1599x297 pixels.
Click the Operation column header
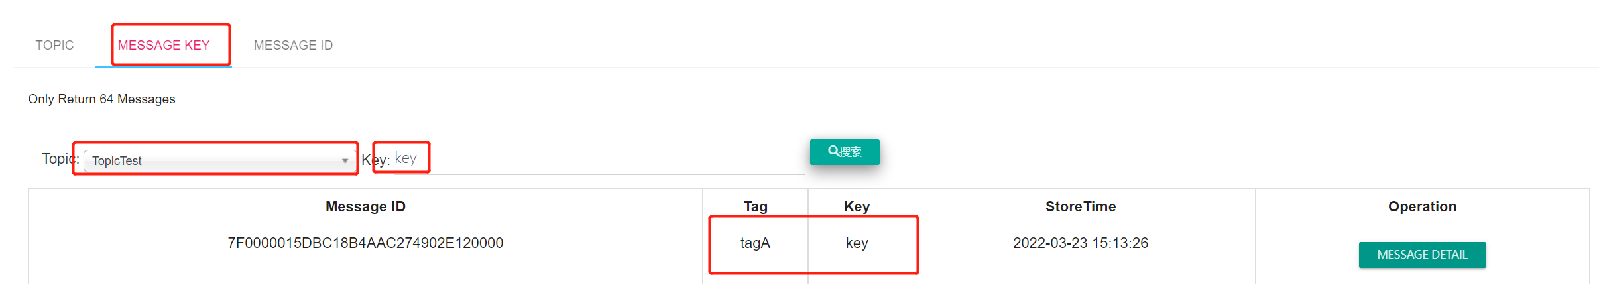[1422, 207]
